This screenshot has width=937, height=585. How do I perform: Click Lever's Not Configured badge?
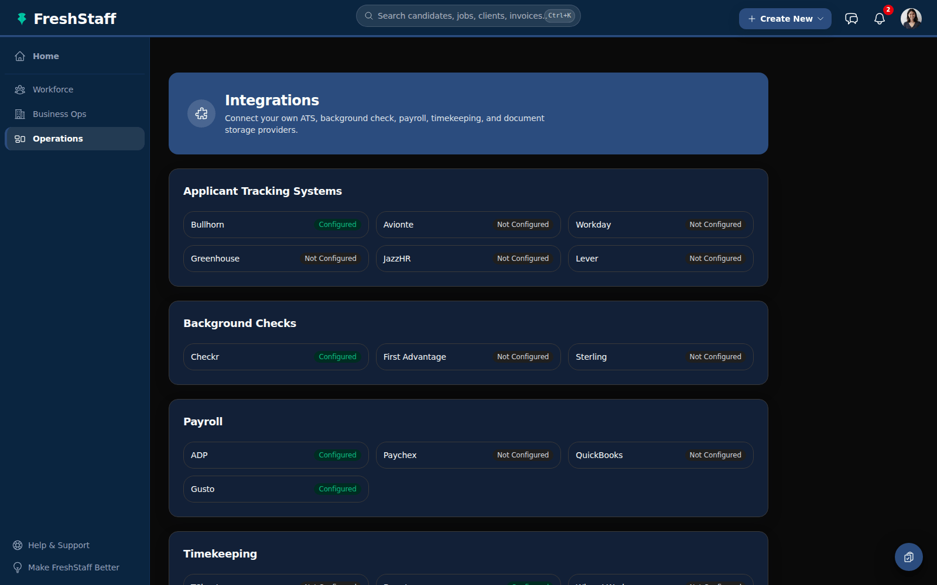(x=715, y=259)
